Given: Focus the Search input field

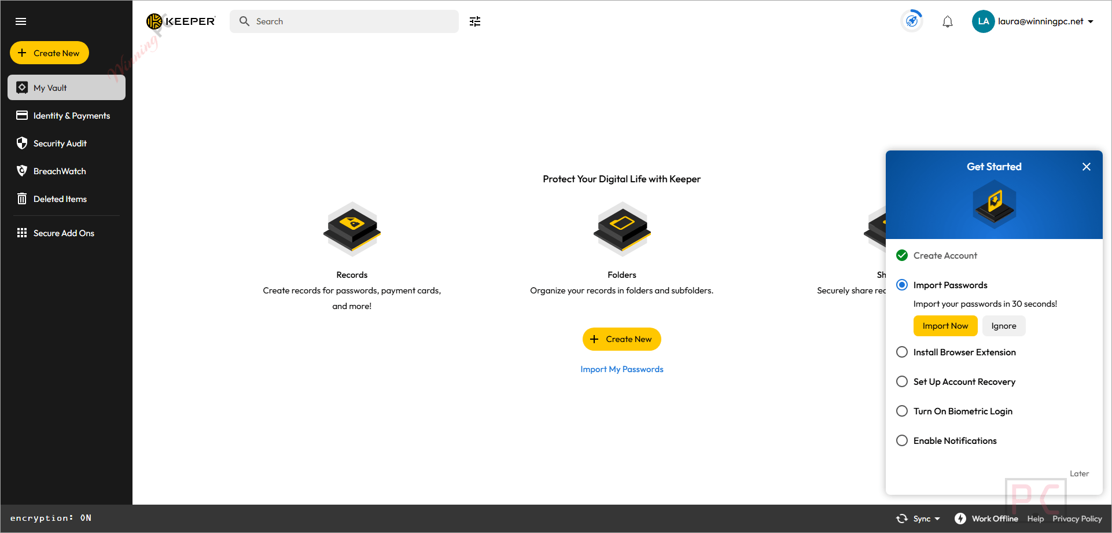Looking at the screenshot, I should [x=344, y=21].
